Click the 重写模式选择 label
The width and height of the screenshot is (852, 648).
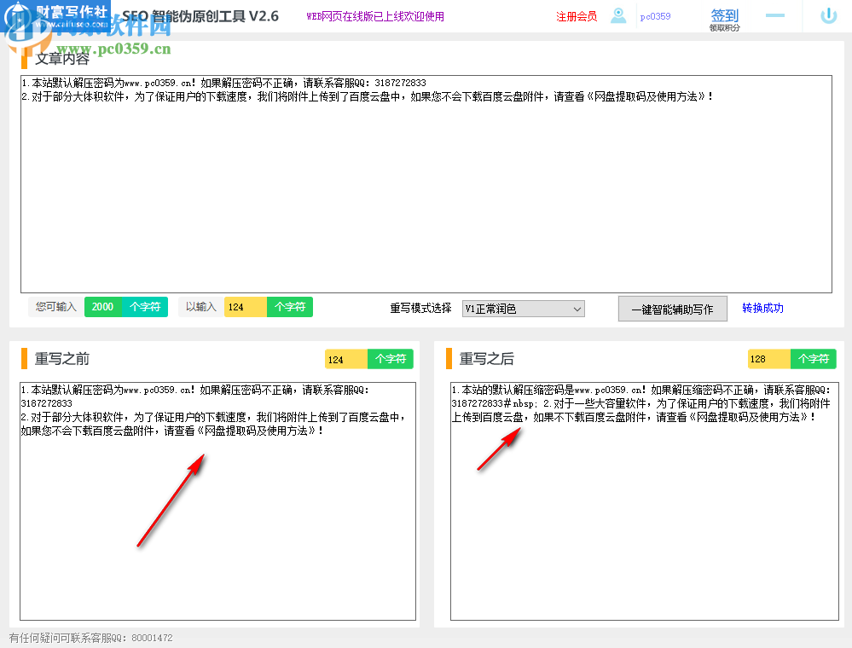(x=420, y=308)
